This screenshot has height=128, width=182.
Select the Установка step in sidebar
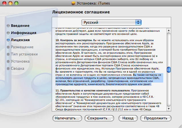tap(20, 61)
